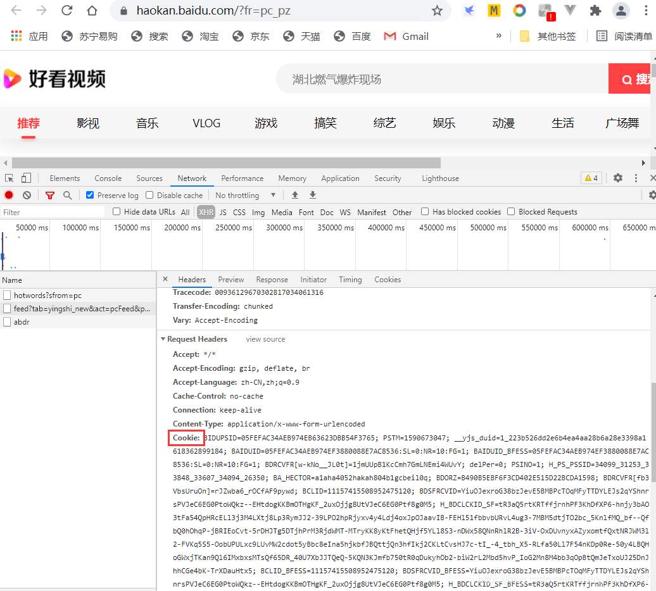This screenshot has height=591, width=656.
Task: Select the hotwords?sfrom=pc request
Action: (x=79, y=295)
